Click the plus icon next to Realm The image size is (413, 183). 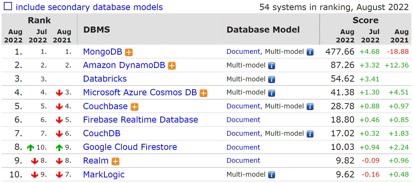(116, 161)
